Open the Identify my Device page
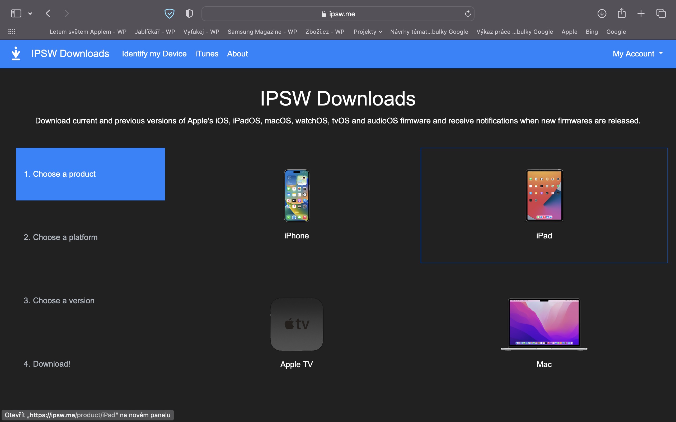The width and height of the screenshot is (676, 422). [x=154, y=54]
